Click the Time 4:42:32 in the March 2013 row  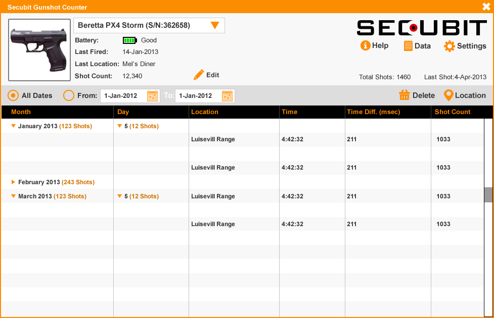[x=292, y=196]
